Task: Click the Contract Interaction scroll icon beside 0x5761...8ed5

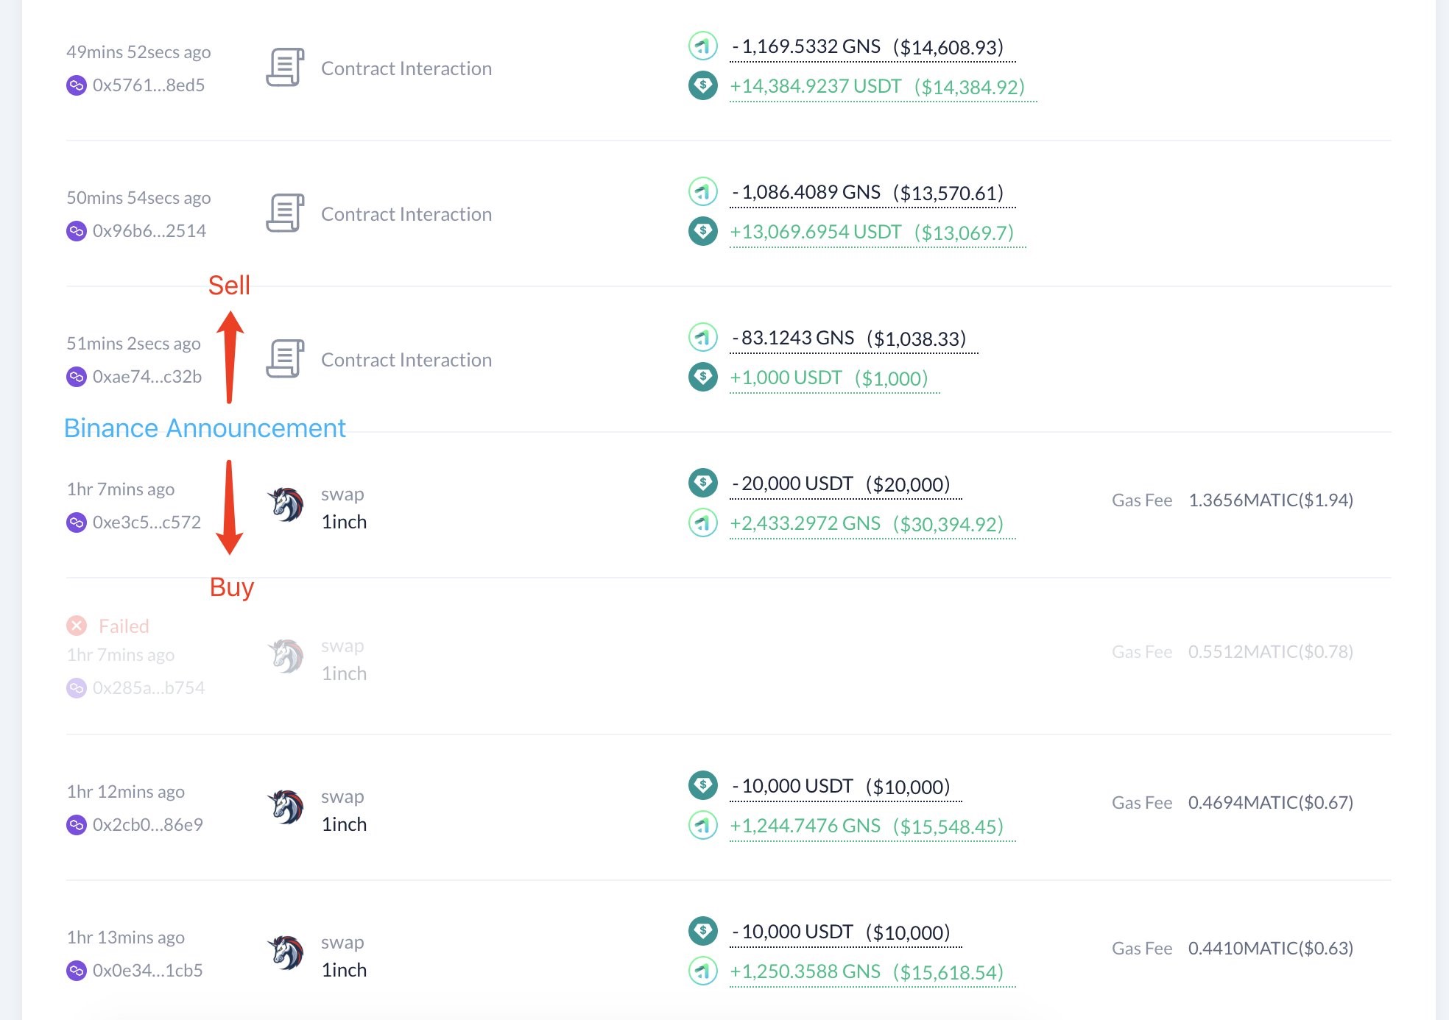Action: point(285,66)
